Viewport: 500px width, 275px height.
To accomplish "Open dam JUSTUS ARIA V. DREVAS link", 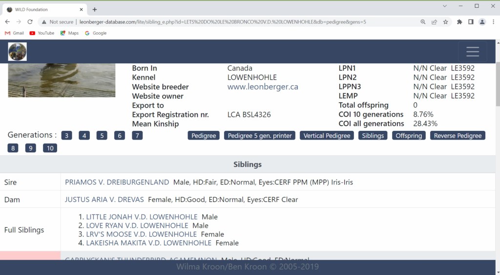I will tap(104, 200).
